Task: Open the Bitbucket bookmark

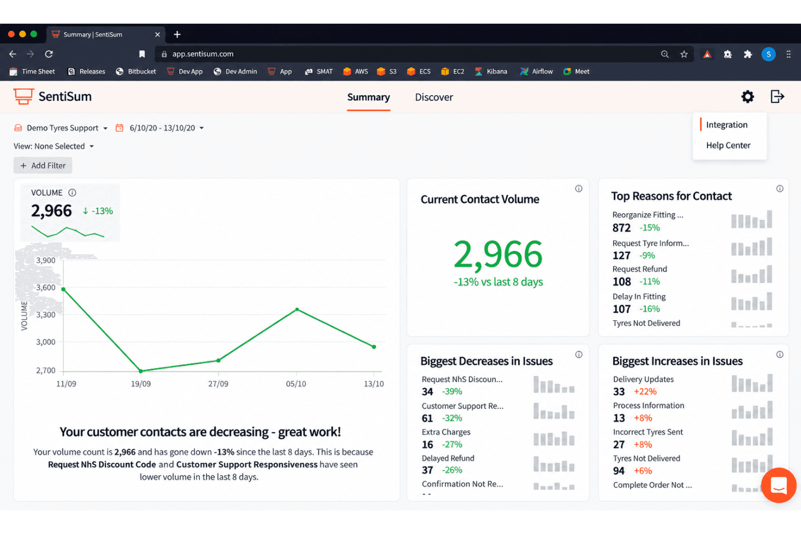Action: 136,71
